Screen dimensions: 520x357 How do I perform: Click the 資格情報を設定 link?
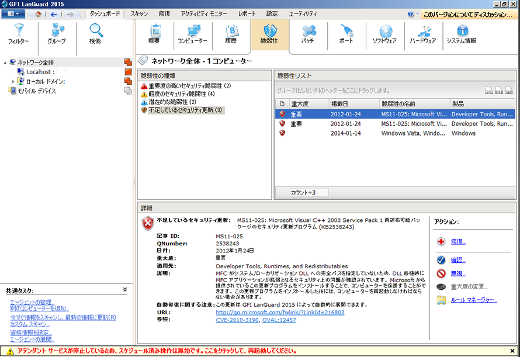(31, 333)
